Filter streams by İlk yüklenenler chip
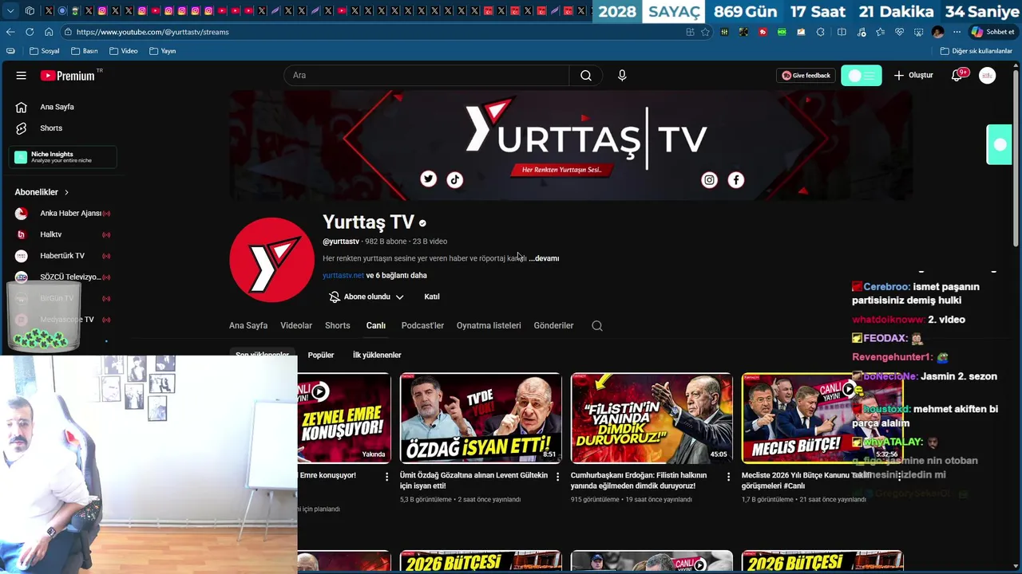1022x574 pixels. coord(377,355)
